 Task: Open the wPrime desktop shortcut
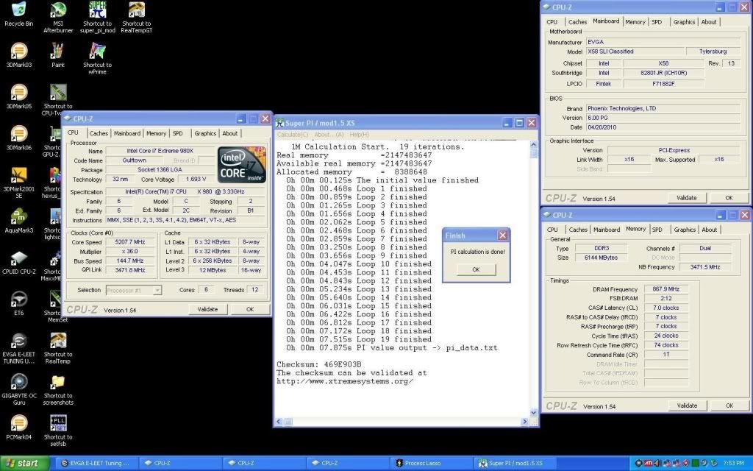97,52
